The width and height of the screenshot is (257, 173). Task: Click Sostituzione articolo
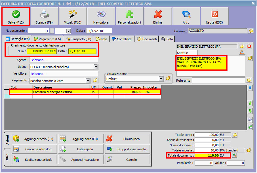pos(35,159)
